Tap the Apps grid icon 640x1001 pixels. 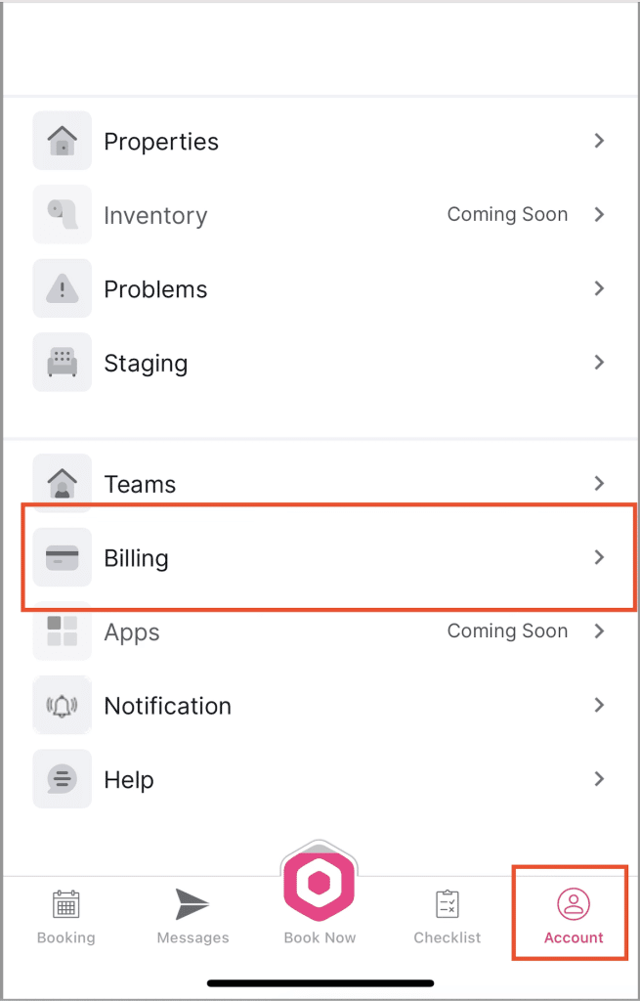62,631
